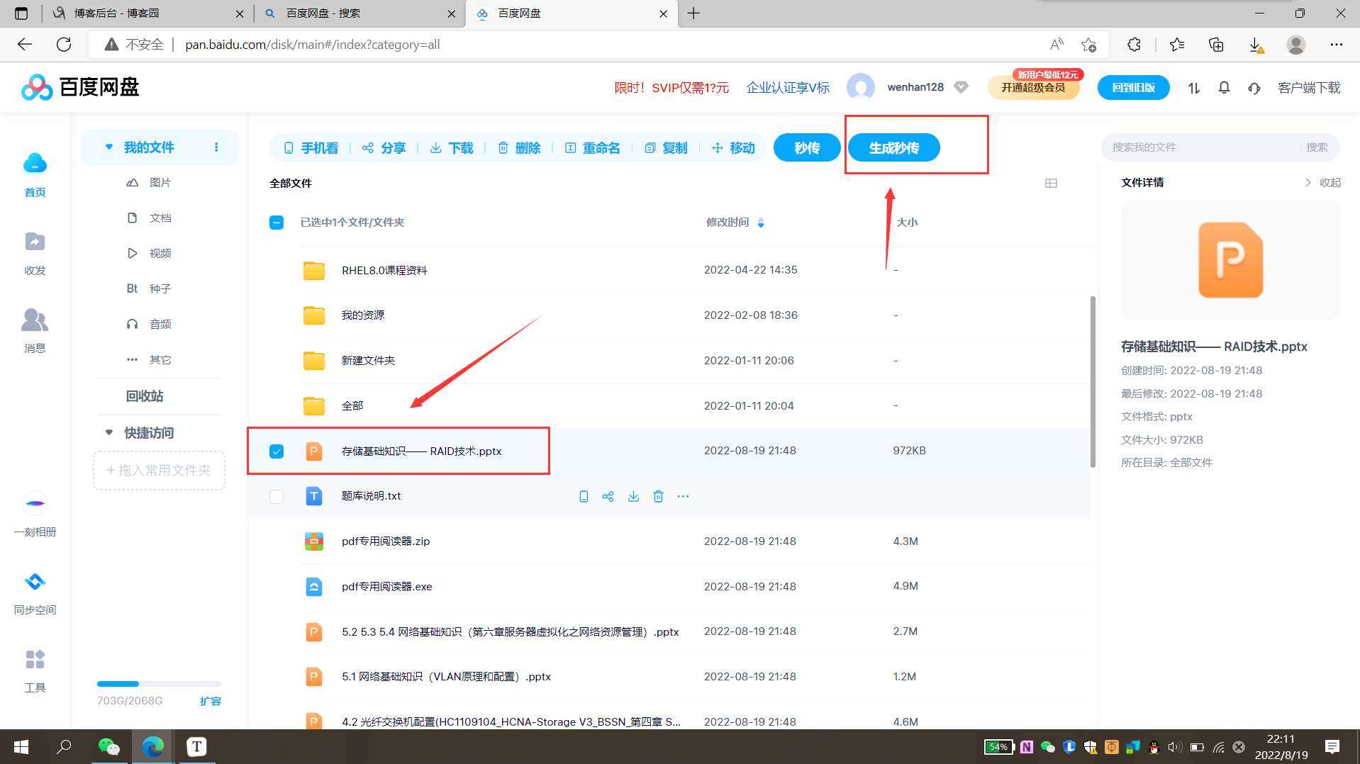Click 移动 in the file toolbar
The width and height of the screenshot is (1360, 764).
click(x=733, y=148)
